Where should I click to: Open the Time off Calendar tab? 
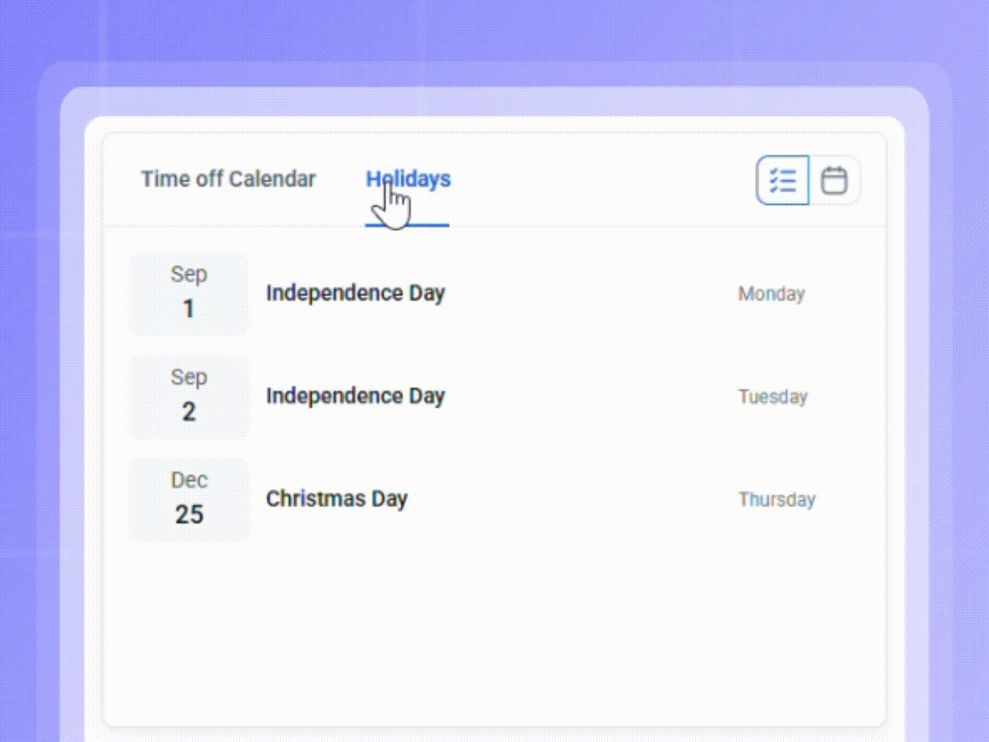(x=228, y=179)
